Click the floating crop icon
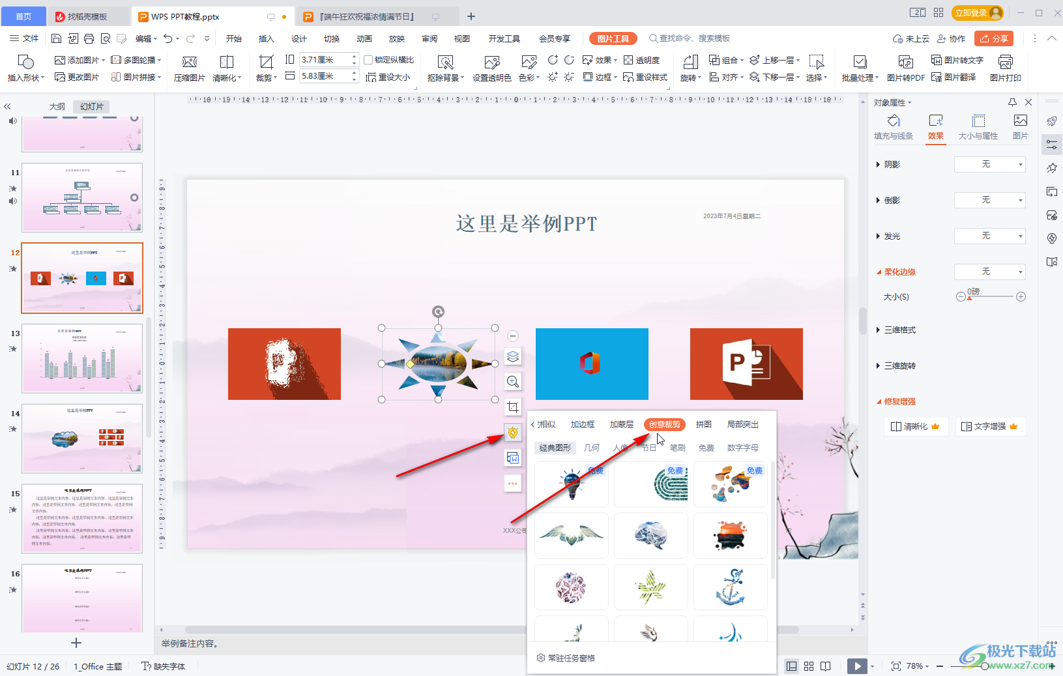This screenshot has width=1063, height=676. [x=513, y=407]
